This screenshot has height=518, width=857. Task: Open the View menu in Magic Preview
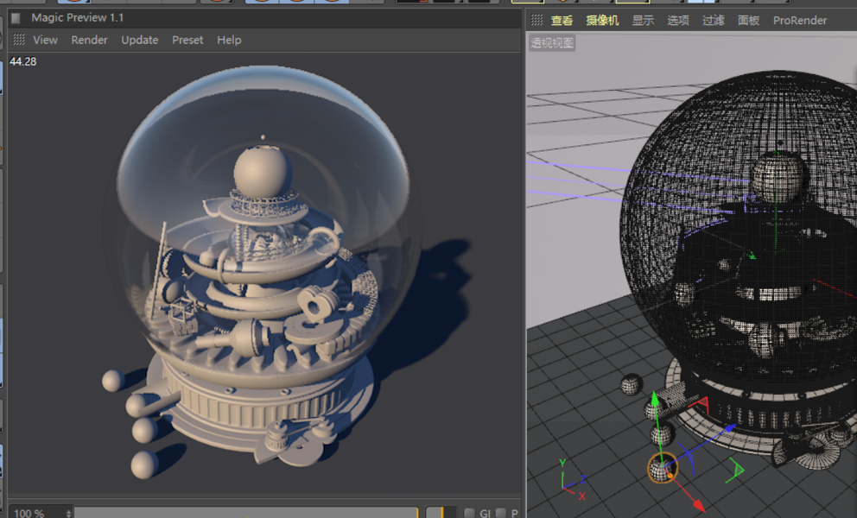click(x=45, y=40)
